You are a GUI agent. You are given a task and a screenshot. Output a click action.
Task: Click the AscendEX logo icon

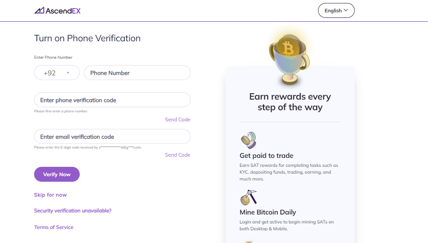pyautogui.click(x=39, y=11)
